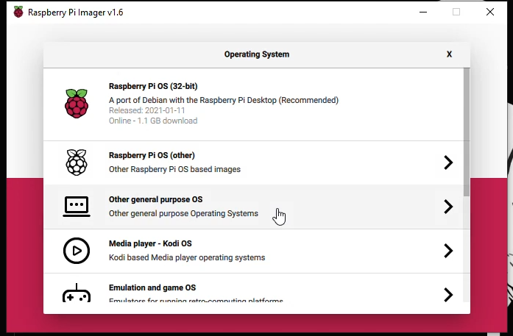Click the play circle icon for Kodi OS
Screen dimensions: 513x336
click(77, 251)
